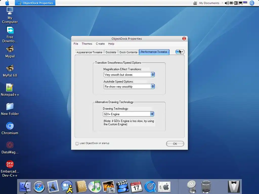Launch iTunes music note icon in dock

point(95,187)
